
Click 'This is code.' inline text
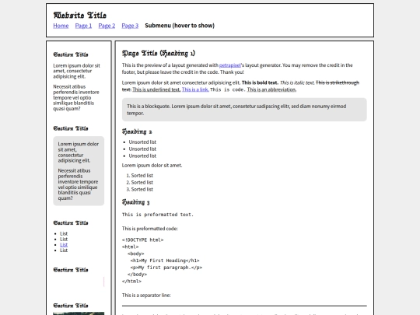point(228,89)
